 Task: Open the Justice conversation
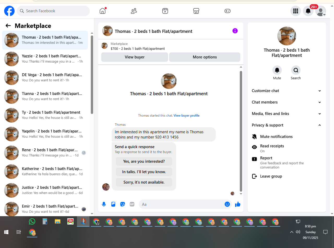45,190
